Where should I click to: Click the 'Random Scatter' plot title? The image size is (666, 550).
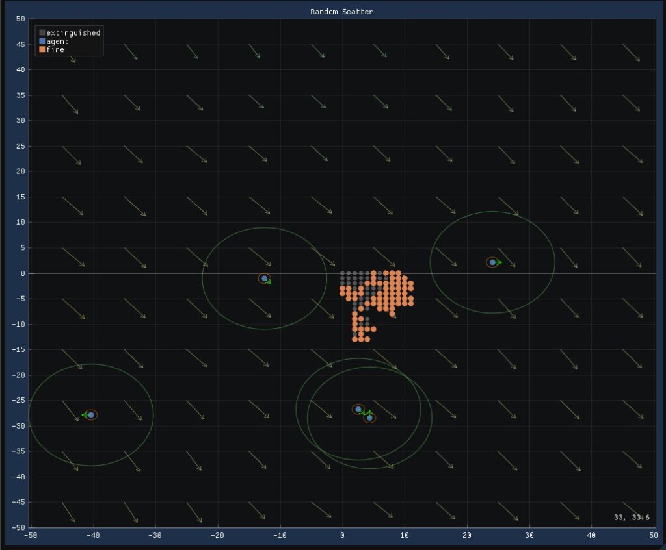[x=341, y=12]
